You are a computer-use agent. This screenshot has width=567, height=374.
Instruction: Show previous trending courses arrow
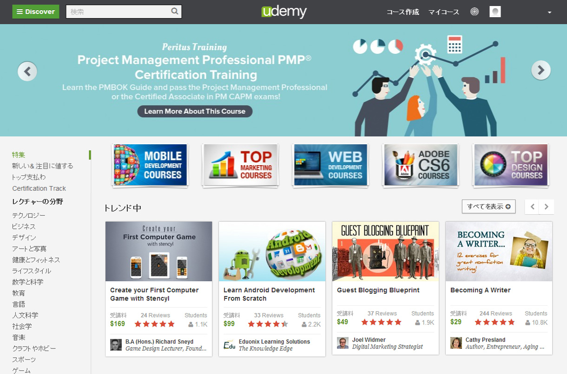tap(532, 207)
